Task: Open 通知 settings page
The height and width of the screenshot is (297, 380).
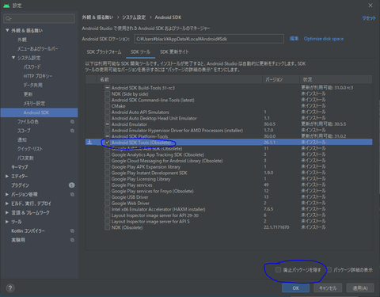Action: (22, 139)
